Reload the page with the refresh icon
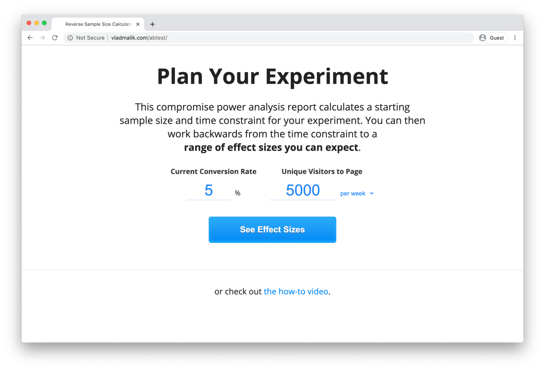The image size is (545, 371). coord(55,38)
